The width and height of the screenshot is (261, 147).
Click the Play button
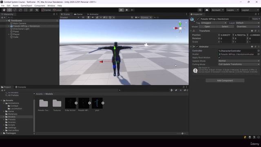click(121, 10)
